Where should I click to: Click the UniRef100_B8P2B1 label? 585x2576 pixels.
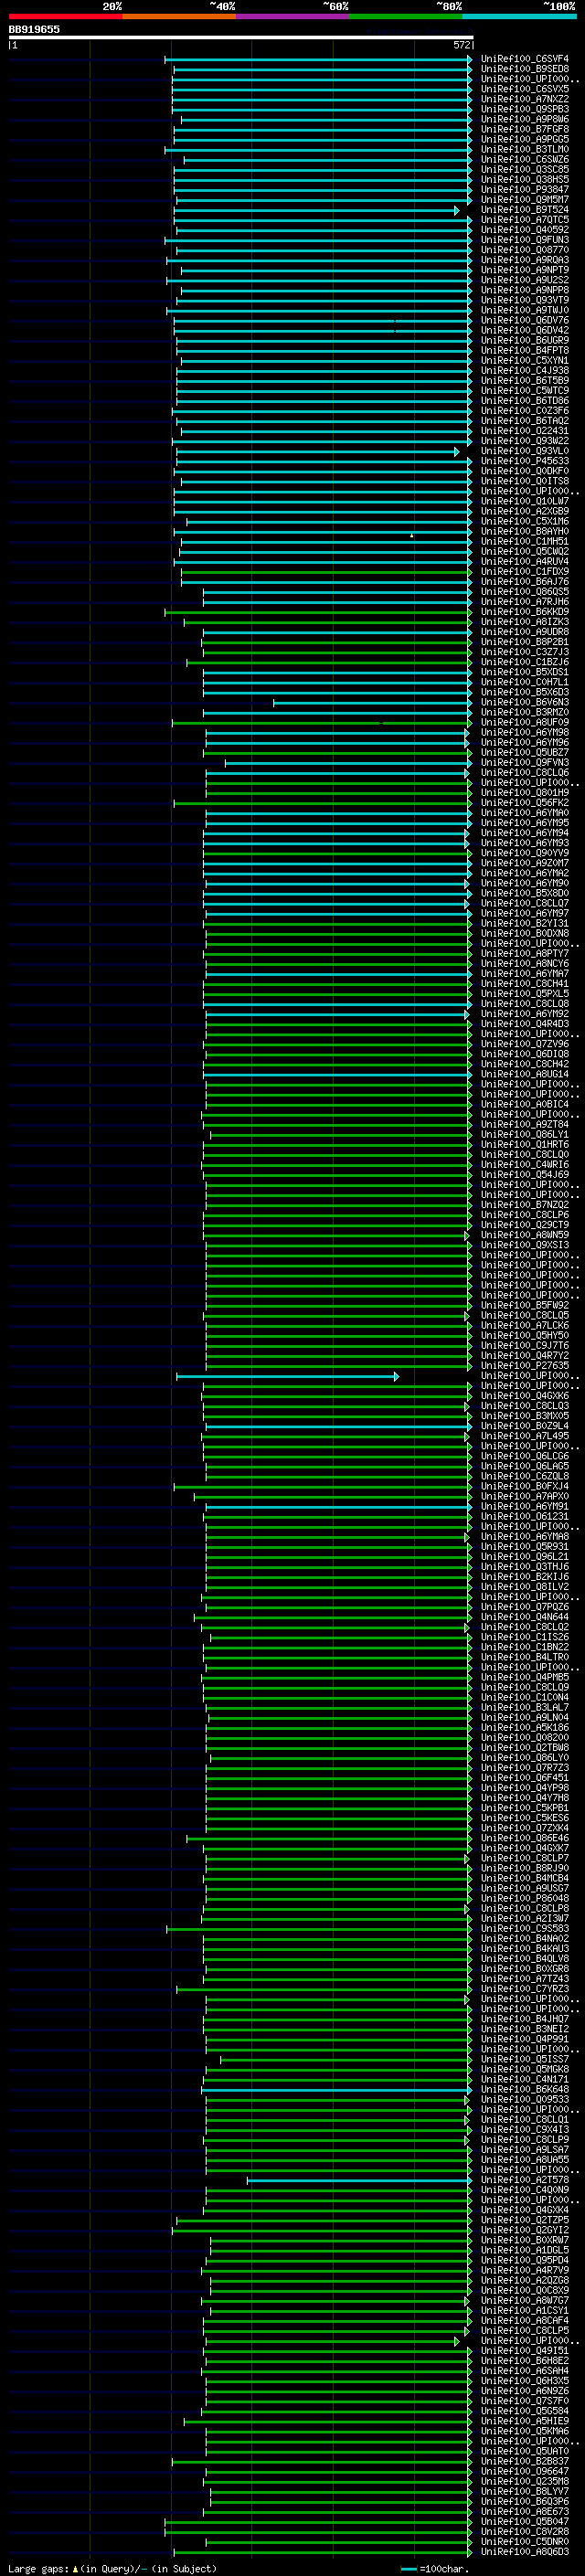point(525,642)
